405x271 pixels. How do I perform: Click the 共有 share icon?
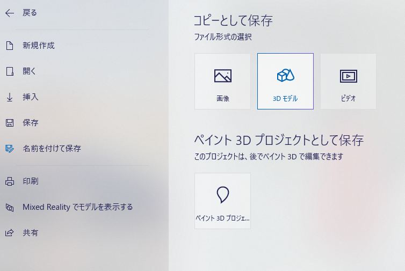click(x=10, y=233)
